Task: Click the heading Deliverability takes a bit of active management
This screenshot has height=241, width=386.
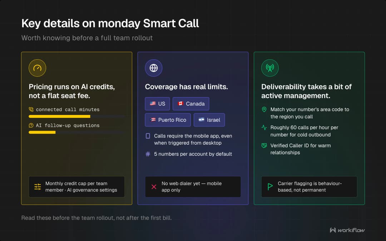Action: pyautogui.click(x=307, y=91)
